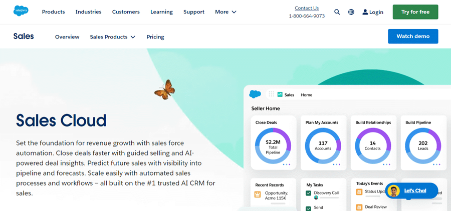This screenshot has width=451, height=211.
Task: Click the 14 Contacts value
Action: (x=373, y=145)
